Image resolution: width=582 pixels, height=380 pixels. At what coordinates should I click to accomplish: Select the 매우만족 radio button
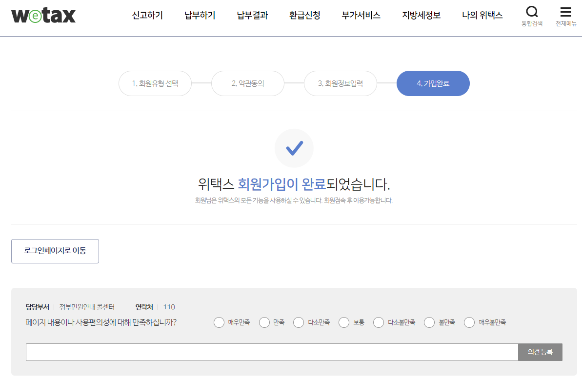pyautogui.click(x=219, y=322)
